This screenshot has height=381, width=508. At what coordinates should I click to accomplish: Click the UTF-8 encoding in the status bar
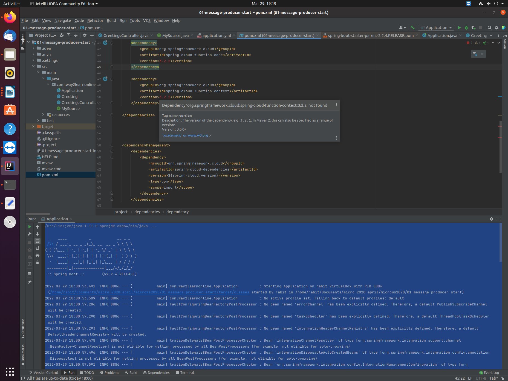click(481, 378)
